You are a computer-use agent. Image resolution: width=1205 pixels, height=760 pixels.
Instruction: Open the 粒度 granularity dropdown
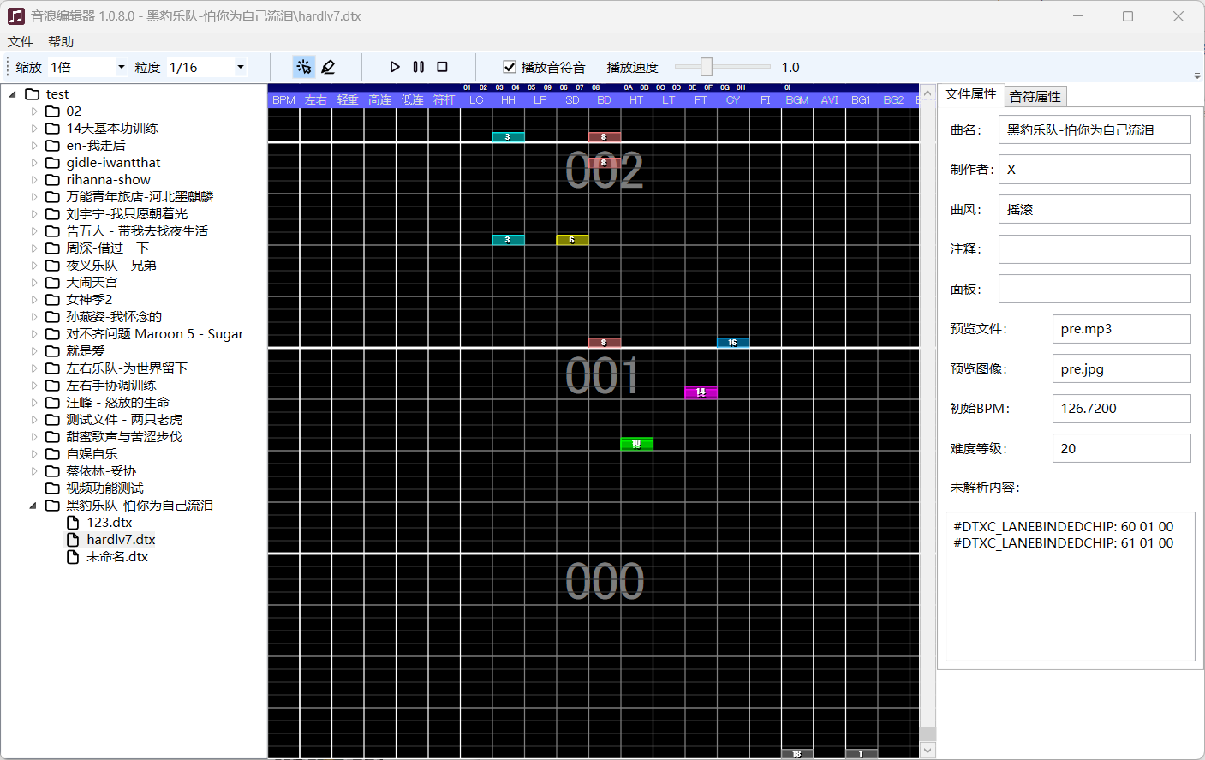pos(240,67)
